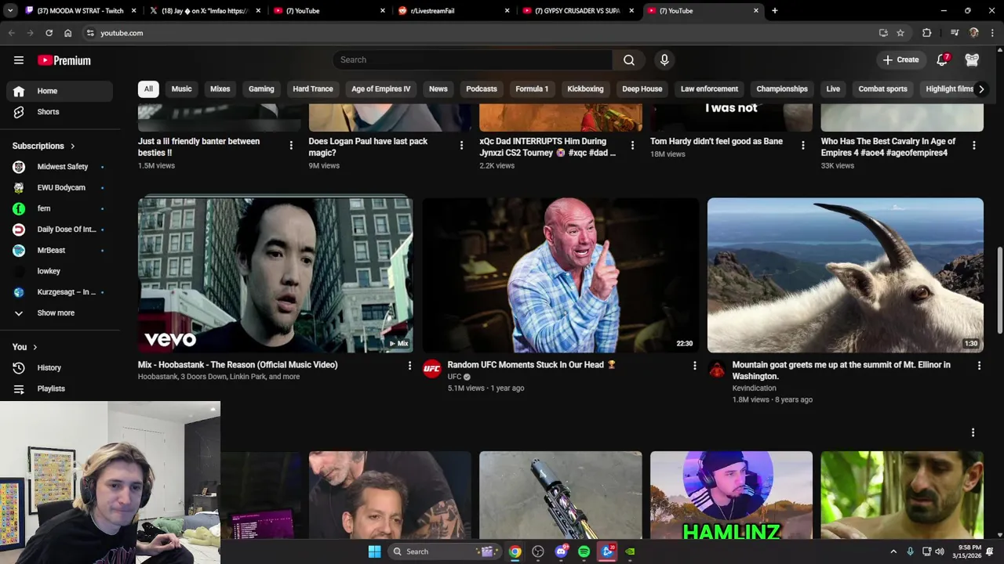Click Tom Hardy didn't feel good title
This screenshot has height=564, width=1004.
(716, 142)
